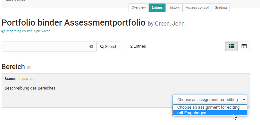Click the magnifier icon in Search button

[x=102, y=47]
